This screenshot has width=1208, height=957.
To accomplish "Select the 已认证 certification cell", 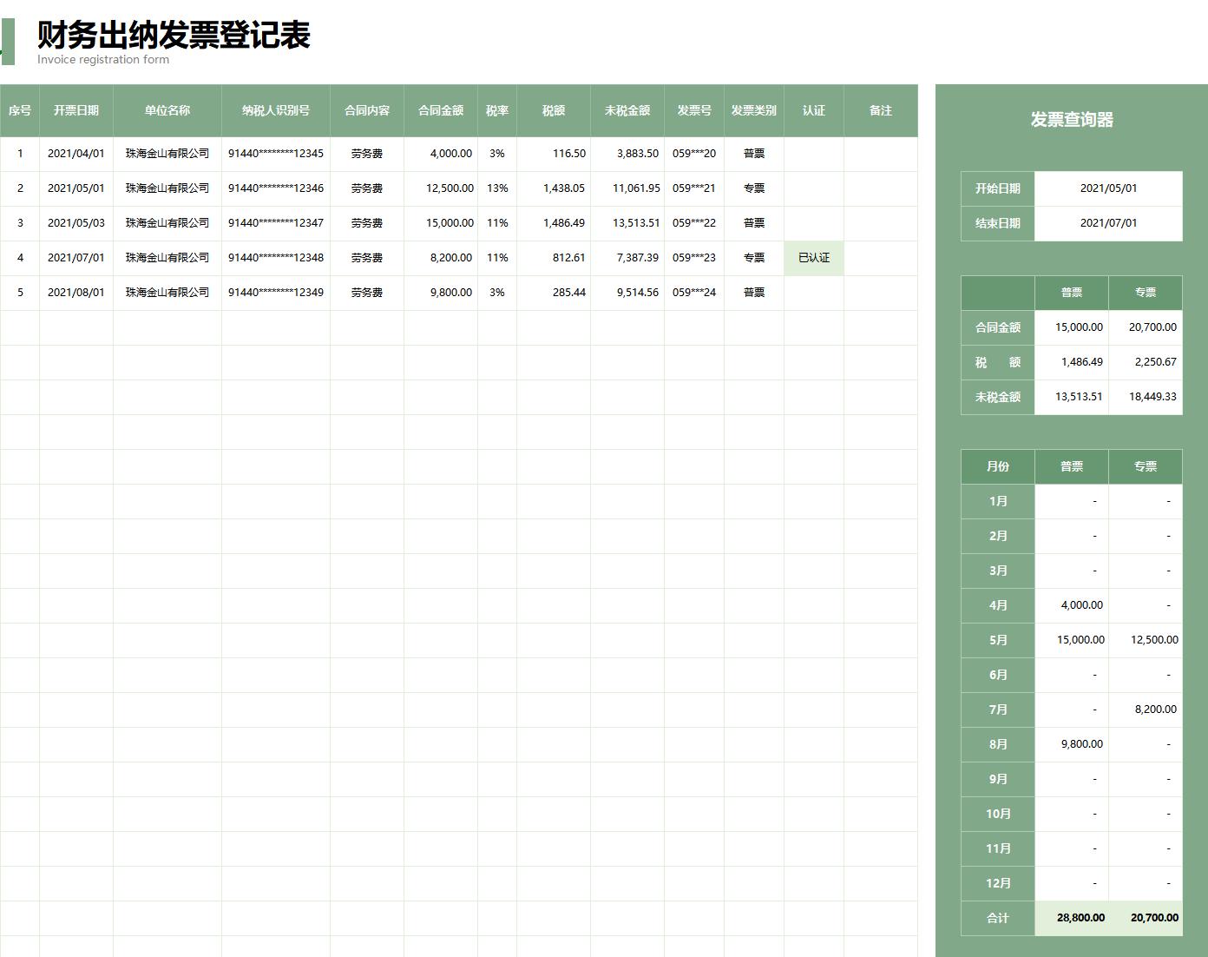I will 813,257.
